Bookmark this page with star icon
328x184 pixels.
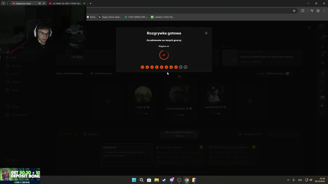[294, 11]
